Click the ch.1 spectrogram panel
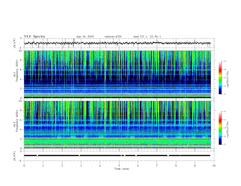 tap(117, 74)
